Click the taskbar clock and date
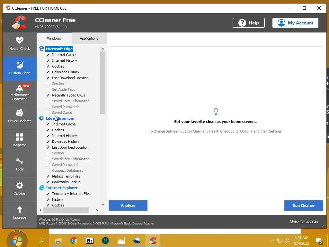The image size is (329, 247). coord(301,241)
